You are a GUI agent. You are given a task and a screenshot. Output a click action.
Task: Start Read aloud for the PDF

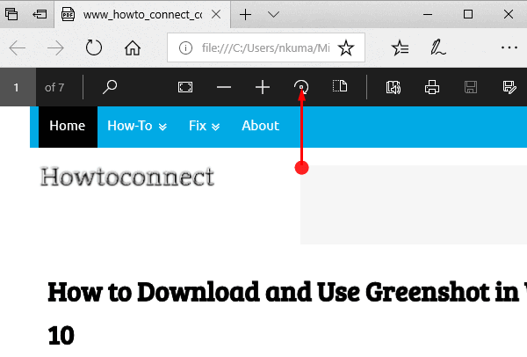point(393,87)
